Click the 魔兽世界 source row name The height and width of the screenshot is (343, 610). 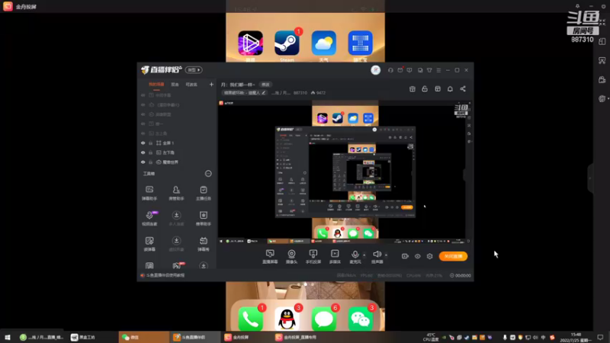point(170,162)
